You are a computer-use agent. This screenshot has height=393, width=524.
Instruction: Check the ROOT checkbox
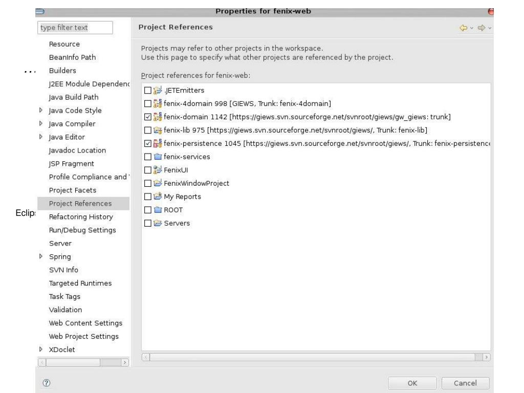(x=148, y=210)
